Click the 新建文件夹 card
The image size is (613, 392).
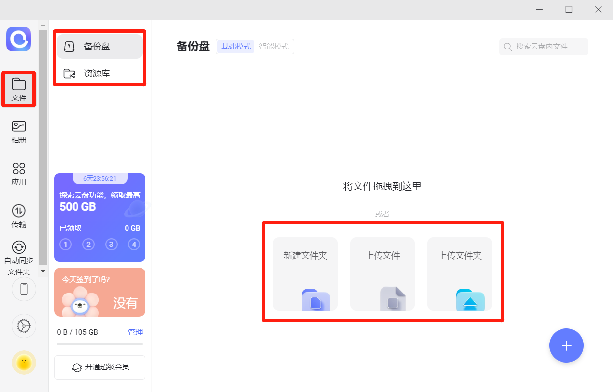click(x=305, y=274)
